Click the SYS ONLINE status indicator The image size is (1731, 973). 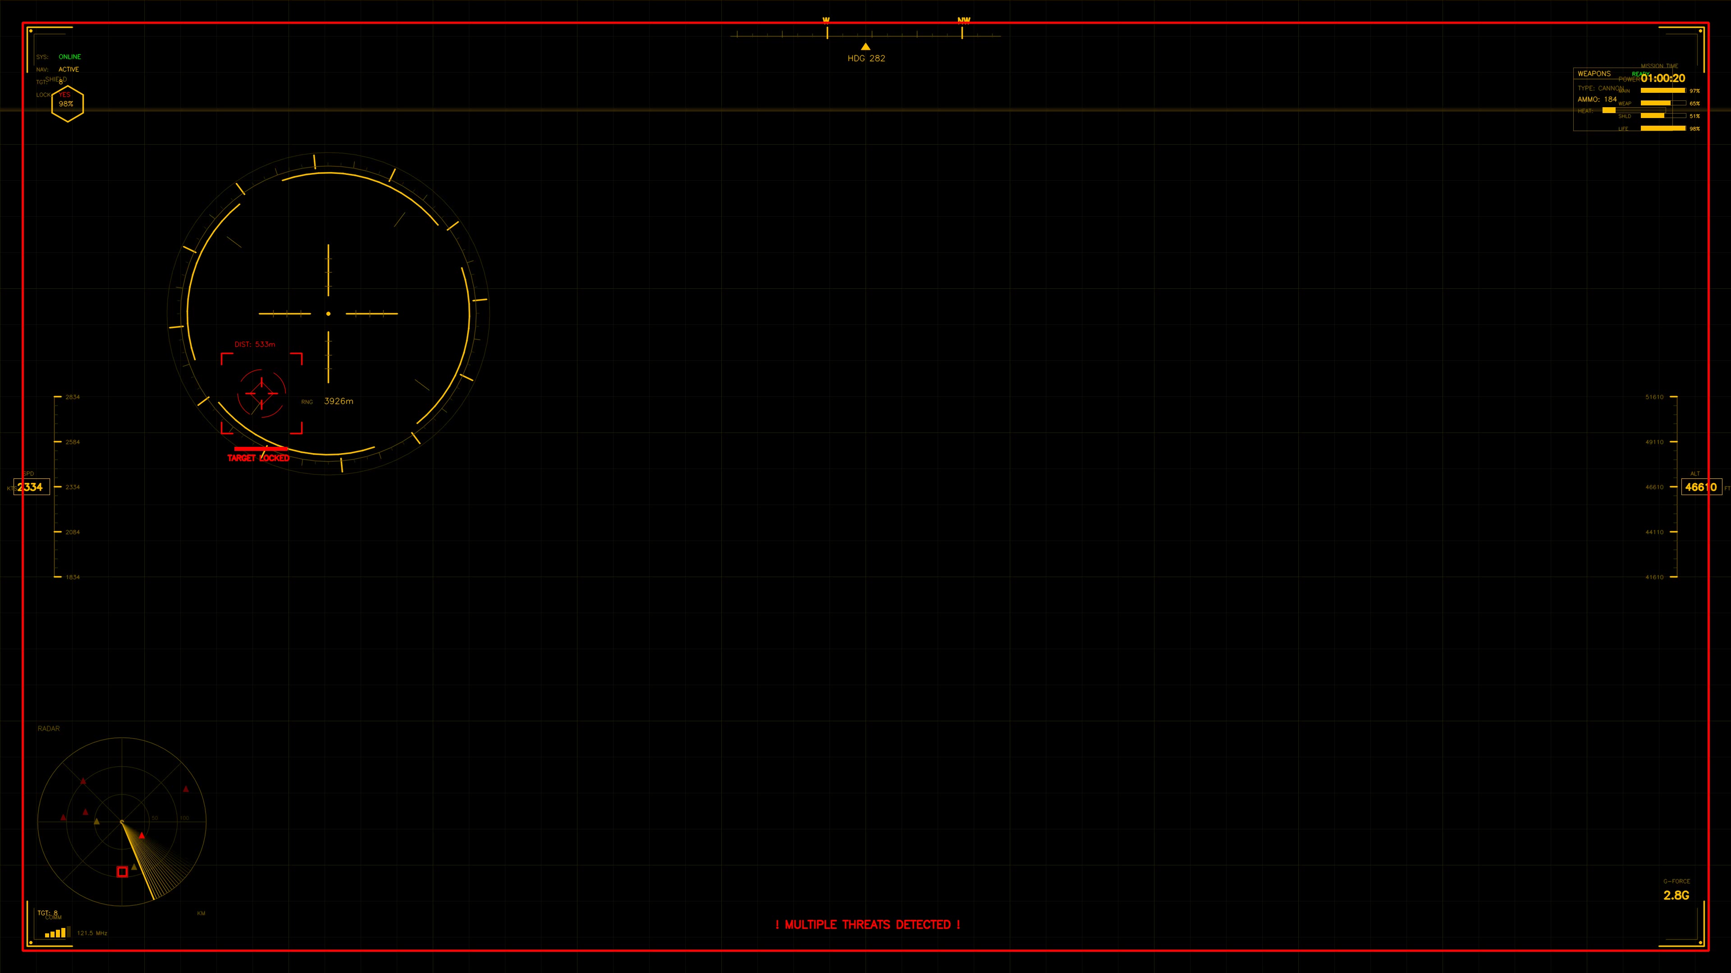pyautogui.click(x=69, y=57)
